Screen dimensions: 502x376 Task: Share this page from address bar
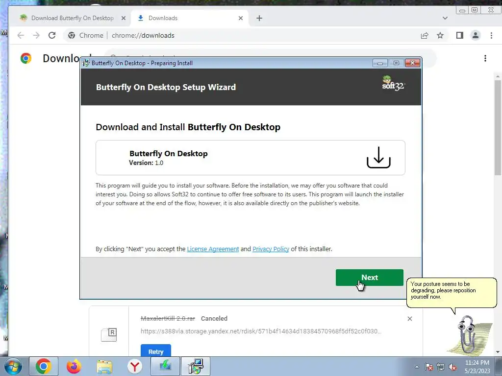(x=425, y=35)
